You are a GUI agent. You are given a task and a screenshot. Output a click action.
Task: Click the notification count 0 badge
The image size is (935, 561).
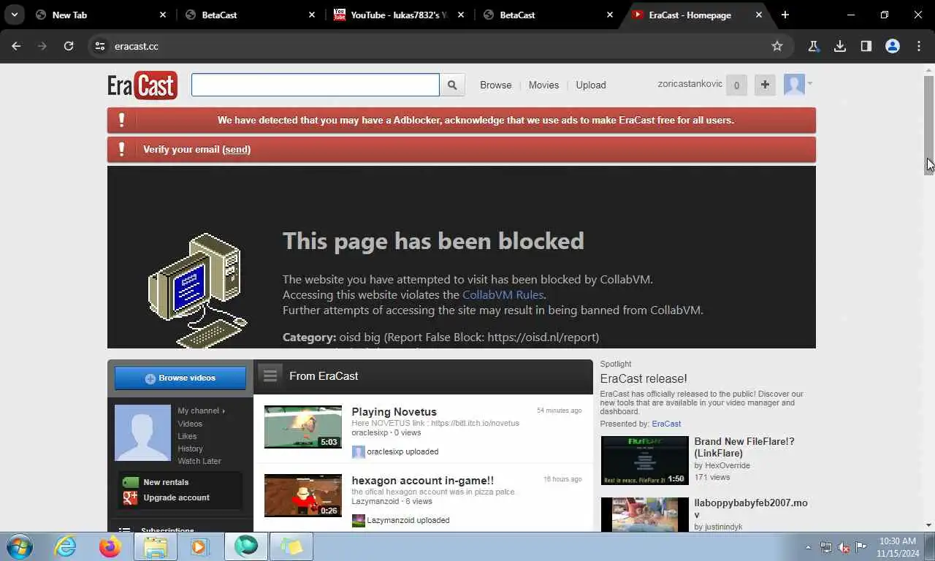pos(736,85)
